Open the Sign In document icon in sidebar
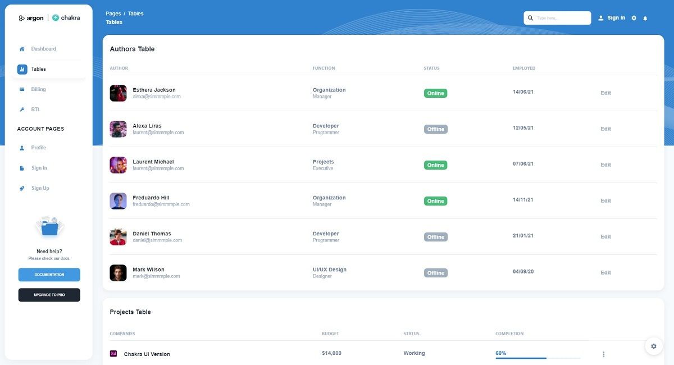Viewport: 674px width, 365px height. click(21, 168)
